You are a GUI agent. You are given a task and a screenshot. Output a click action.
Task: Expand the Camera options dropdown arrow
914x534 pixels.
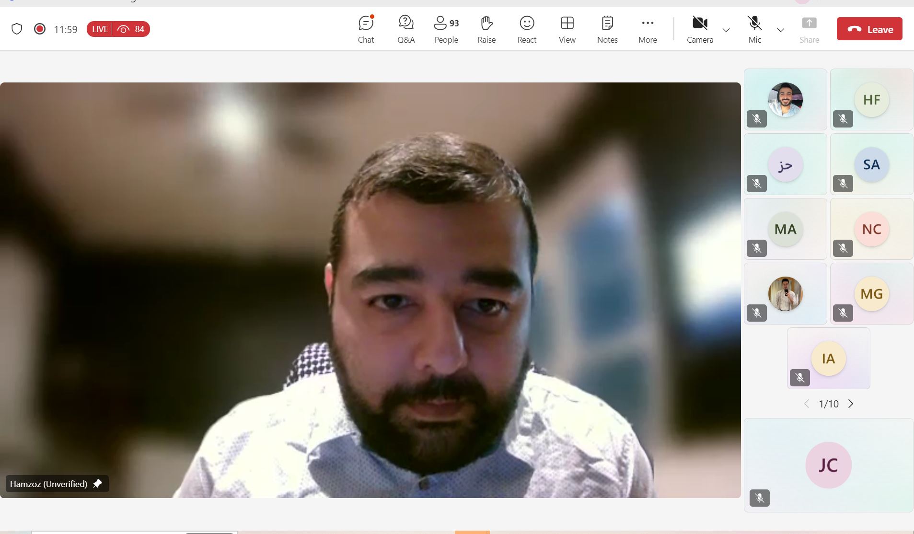tap(726, 30)
